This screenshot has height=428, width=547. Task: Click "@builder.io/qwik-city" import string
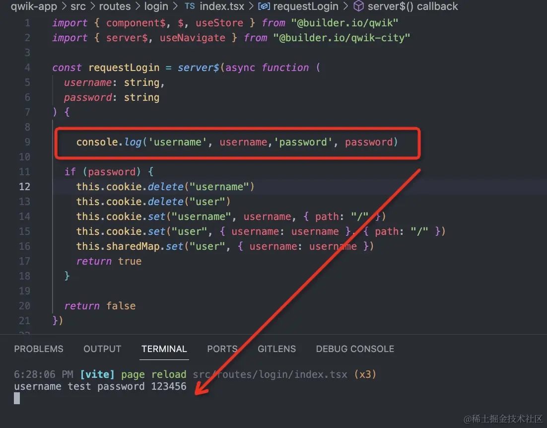pos(342,38)
